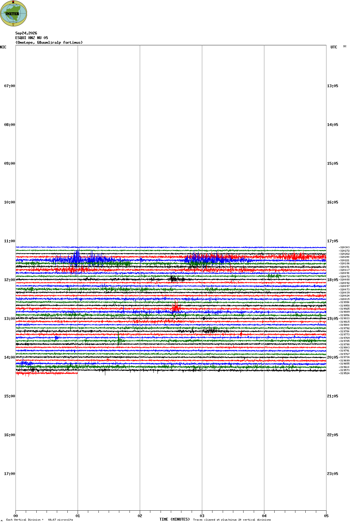Click the NIC local time header
The width and height of the screenshot is (351, 524).
click(x=3, y=47)
